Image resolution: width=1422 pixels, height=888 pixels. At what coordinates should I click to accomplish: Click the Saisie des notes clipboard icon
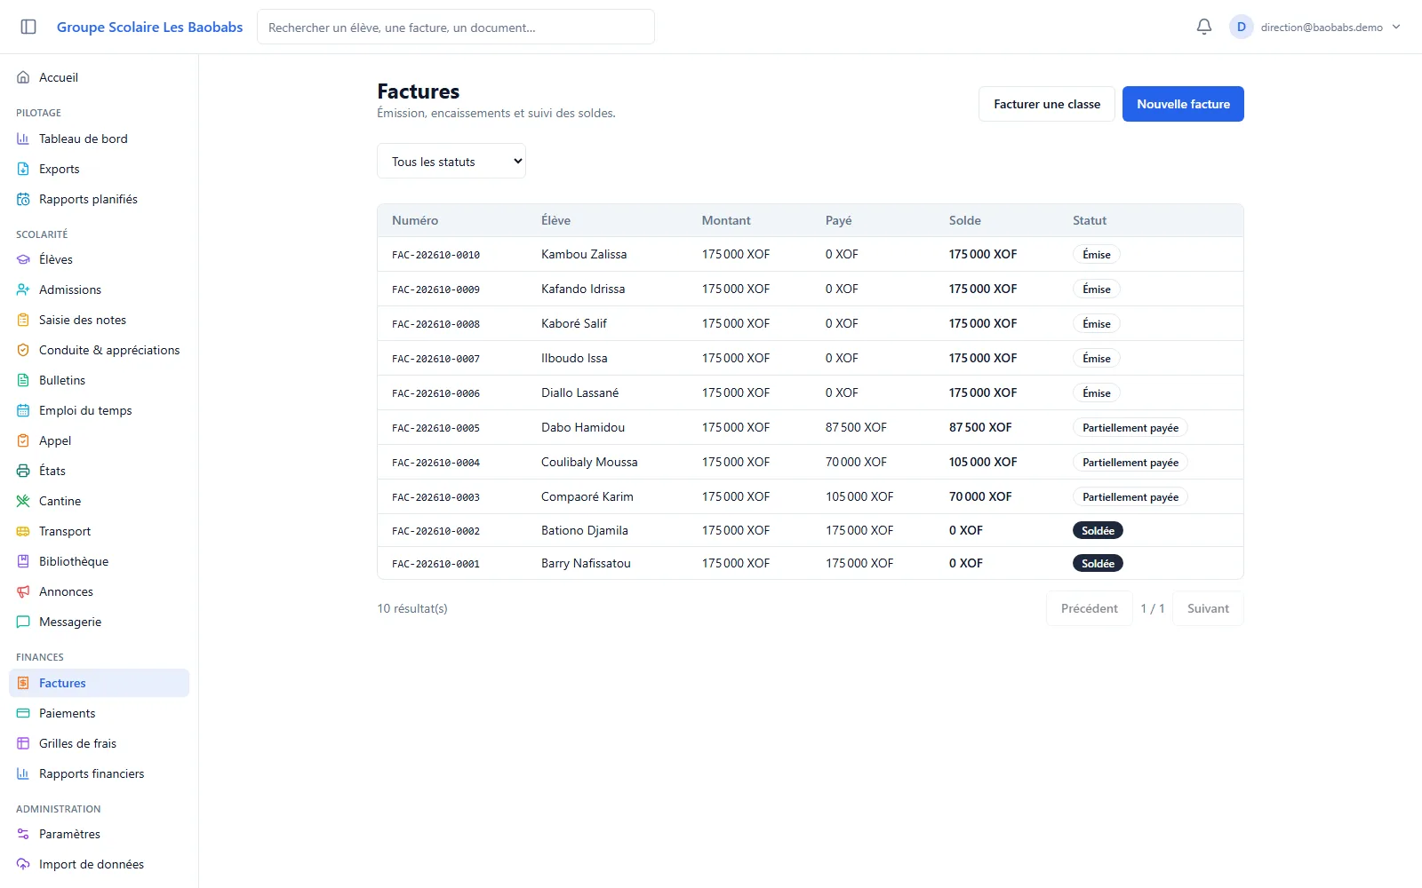[x=23, y=320]
